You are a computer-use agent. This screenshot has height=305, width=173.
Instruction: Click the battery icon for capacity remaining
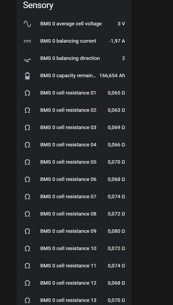[x=27, y=76]
